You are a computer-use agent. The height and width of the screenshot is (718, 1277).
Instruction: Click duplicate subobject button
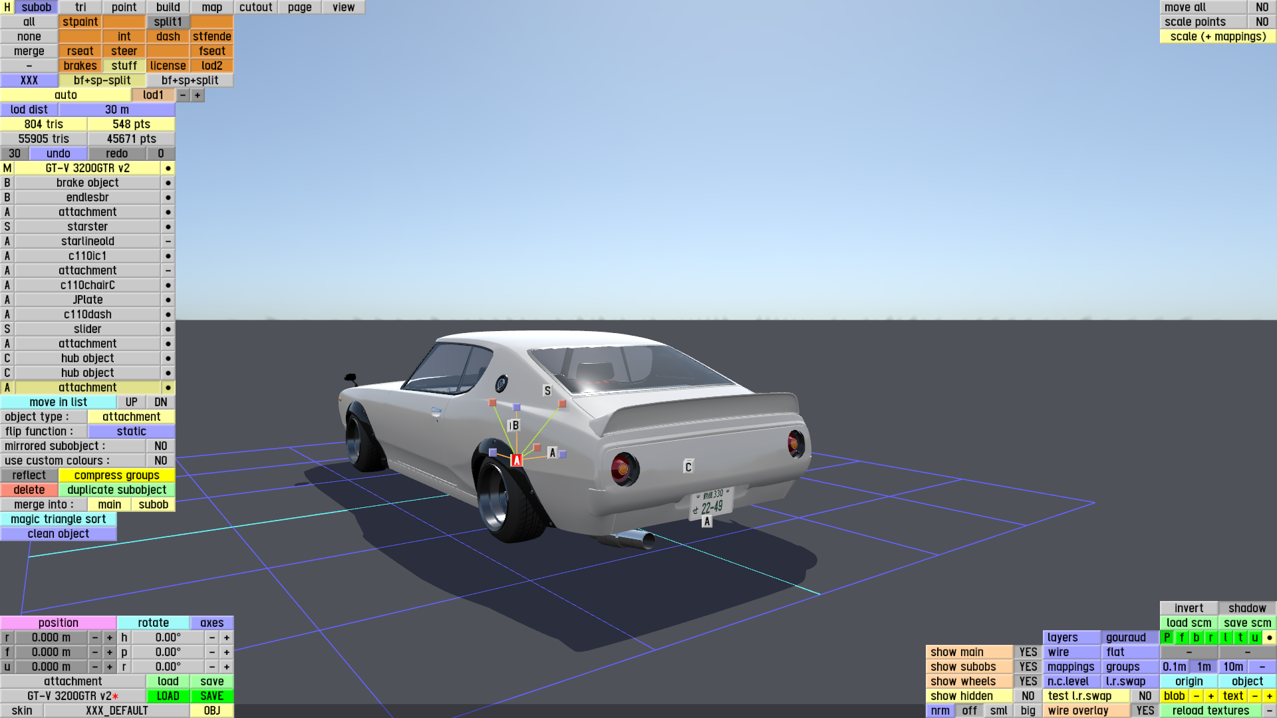116,490
